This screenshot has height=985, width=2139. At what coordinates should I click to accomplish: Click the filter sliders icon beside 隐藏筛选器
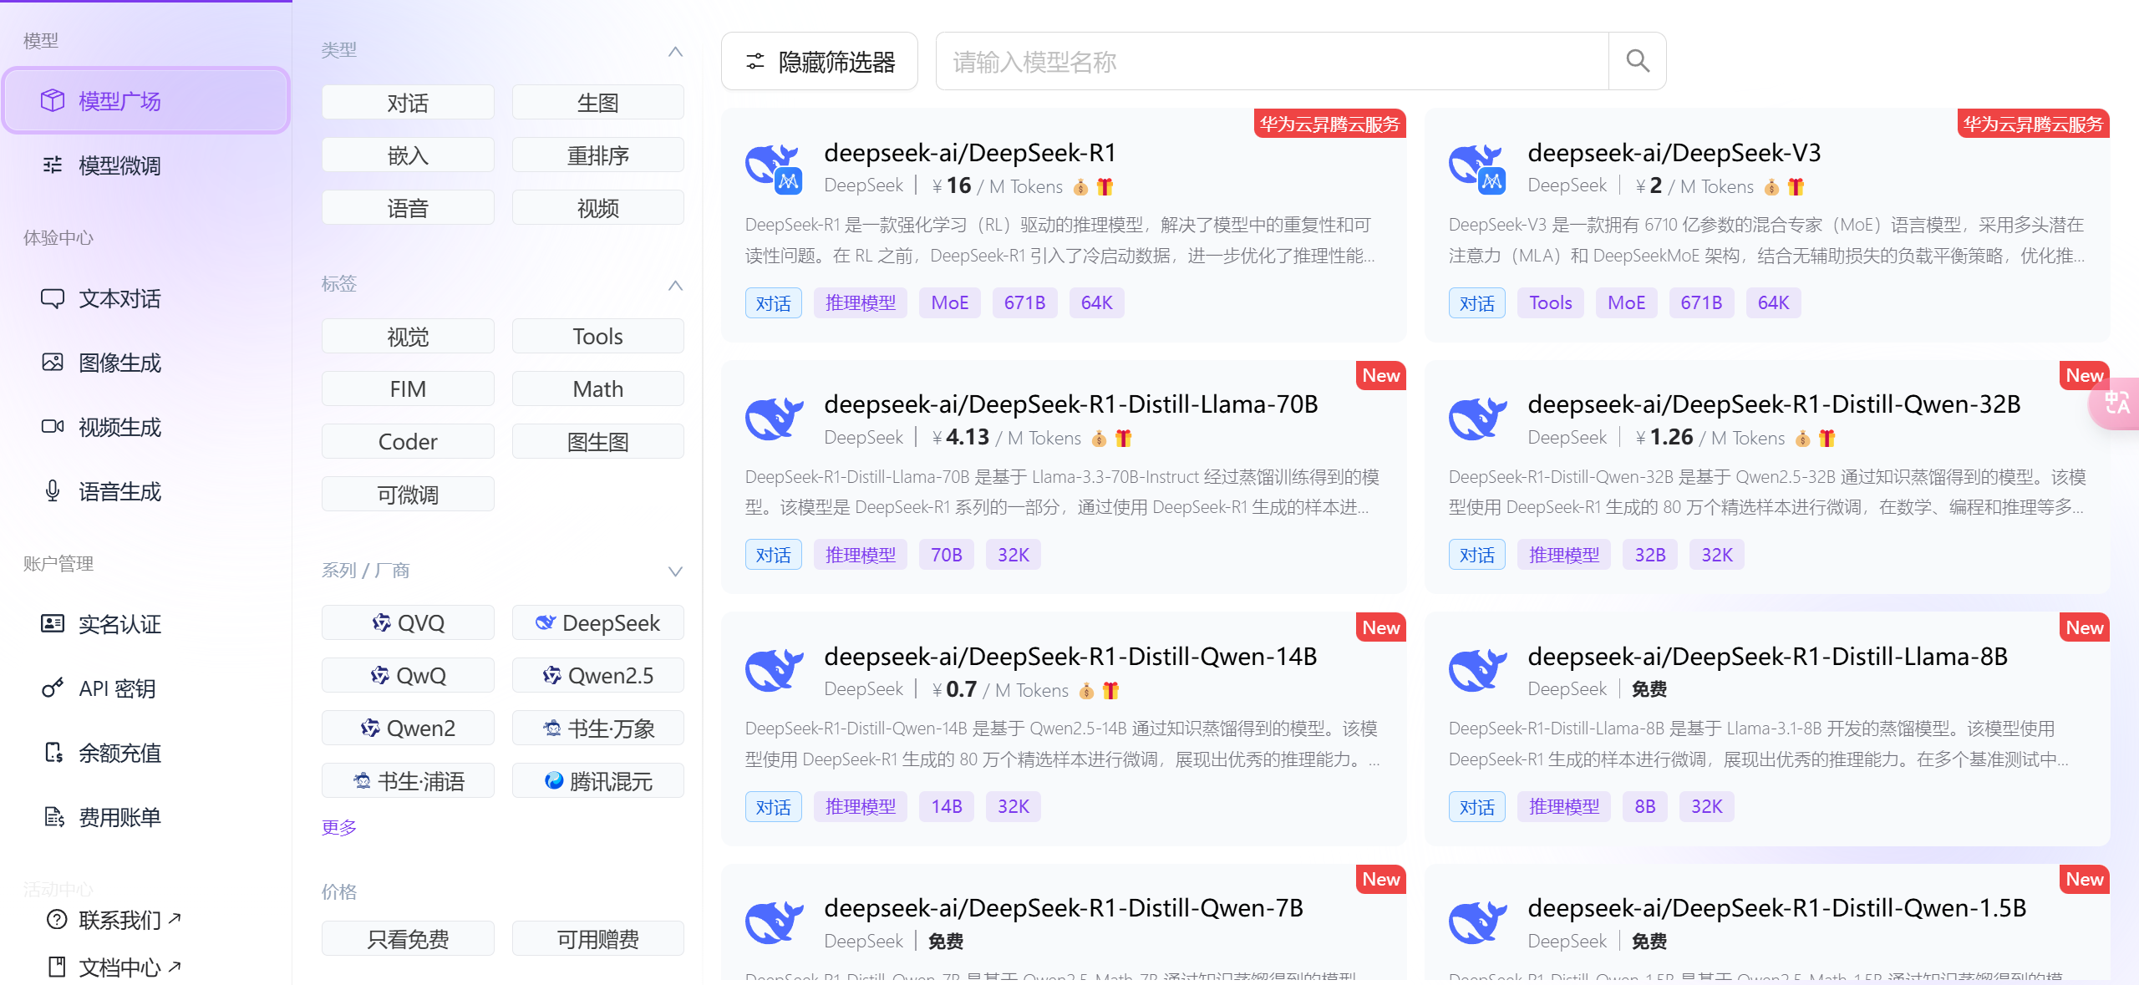[x=755, y=62]
